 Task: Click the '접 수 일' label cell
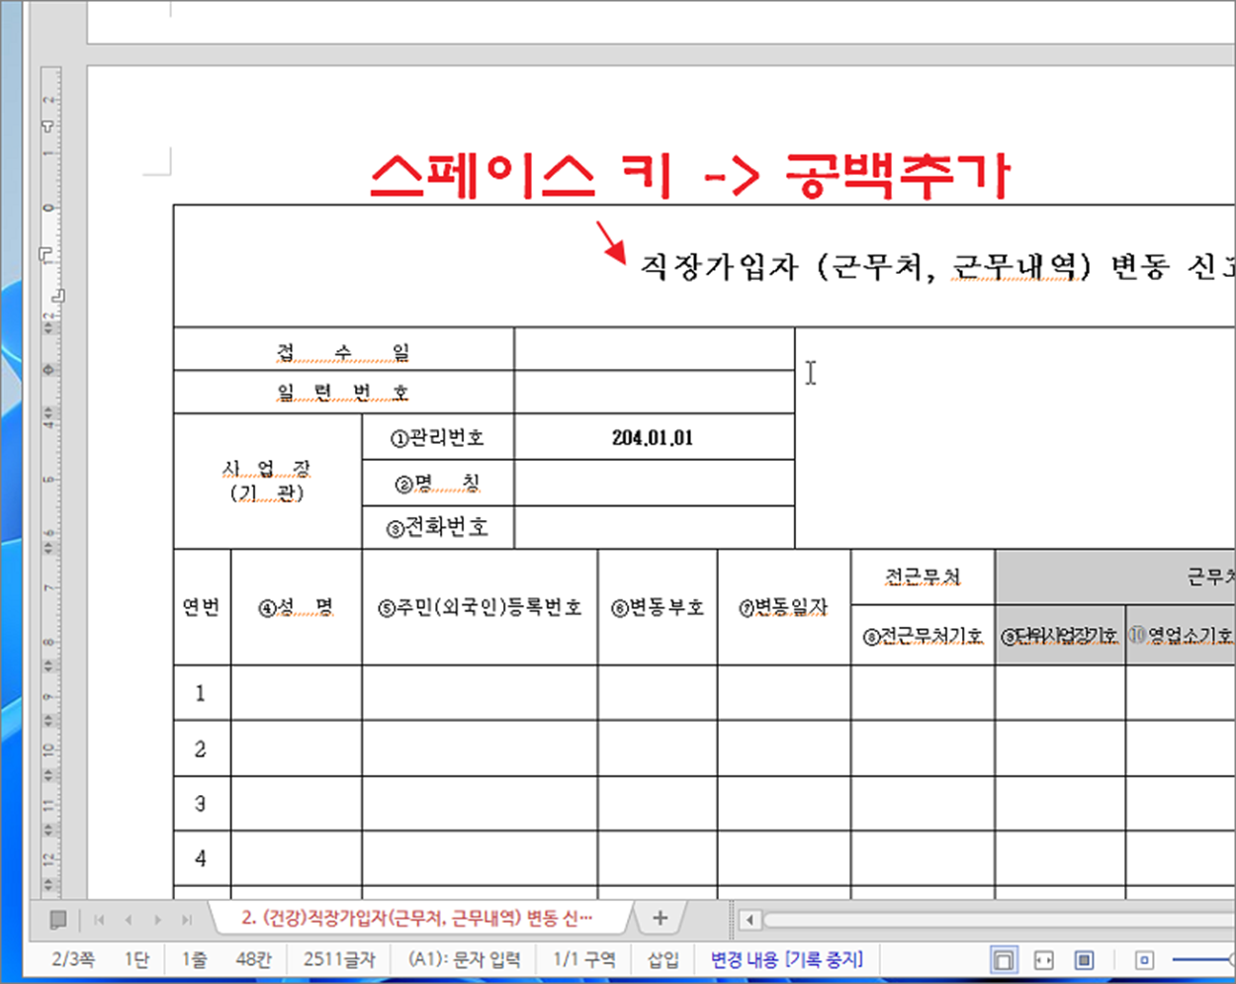(x=343, y=350)
